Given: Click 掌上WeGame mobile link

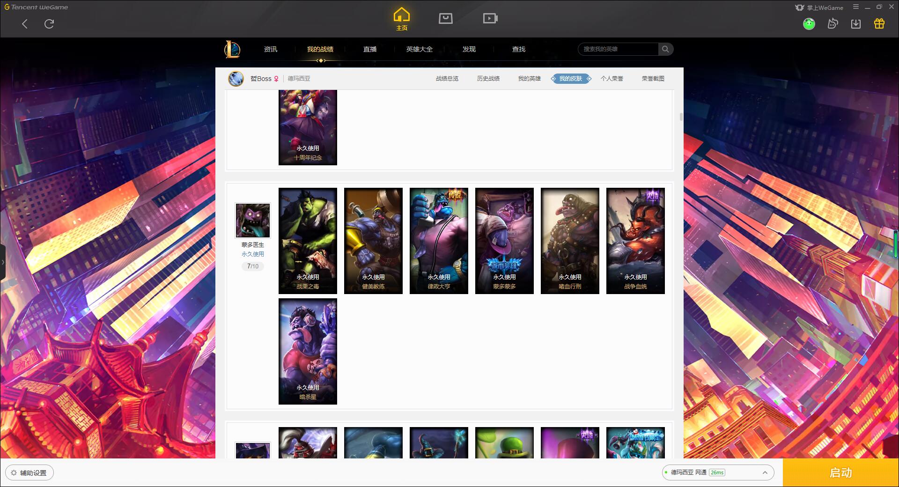Looking at the screenshot, I should click(x=819, y=7).
